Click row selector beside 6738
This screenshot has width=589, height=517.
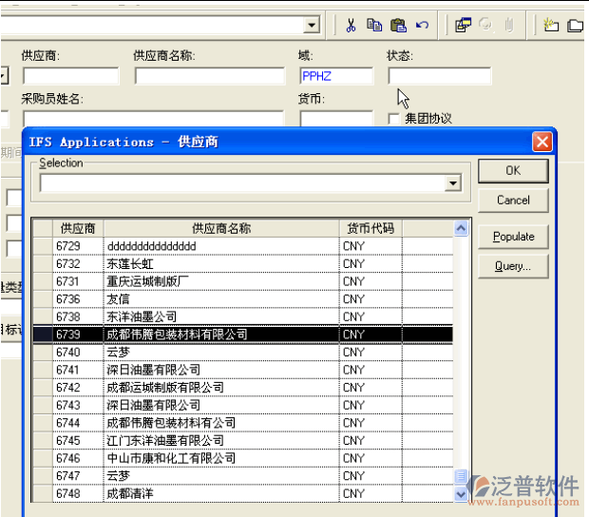(x=43, y=316)
